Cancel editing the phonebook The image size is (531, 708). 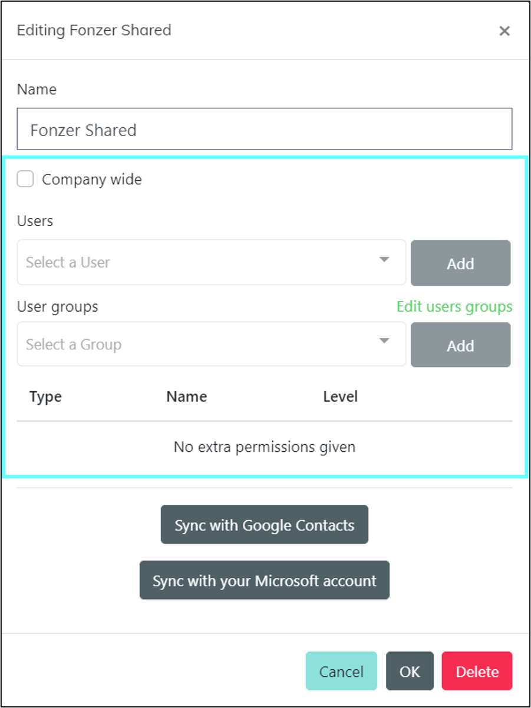(341, 671)
